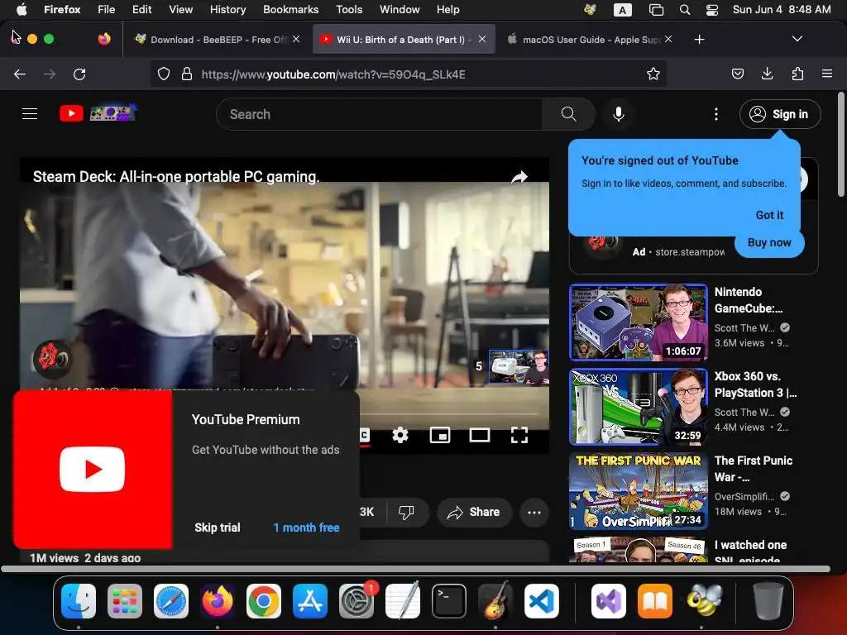
Task: Open the History menu
Action: [x=227, y=10]
